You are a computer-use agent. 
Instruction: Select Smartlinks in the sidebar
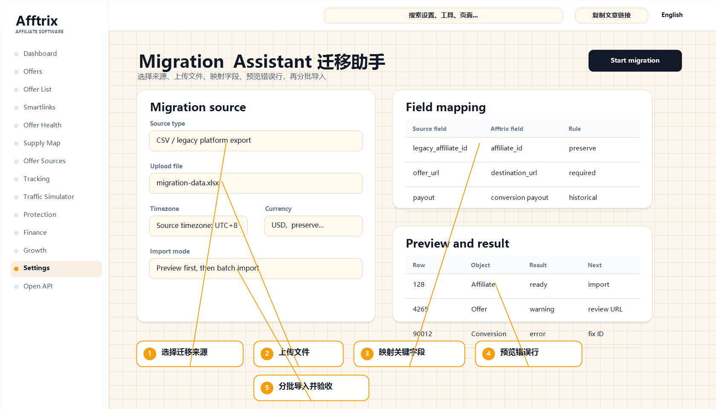[39, 107]
